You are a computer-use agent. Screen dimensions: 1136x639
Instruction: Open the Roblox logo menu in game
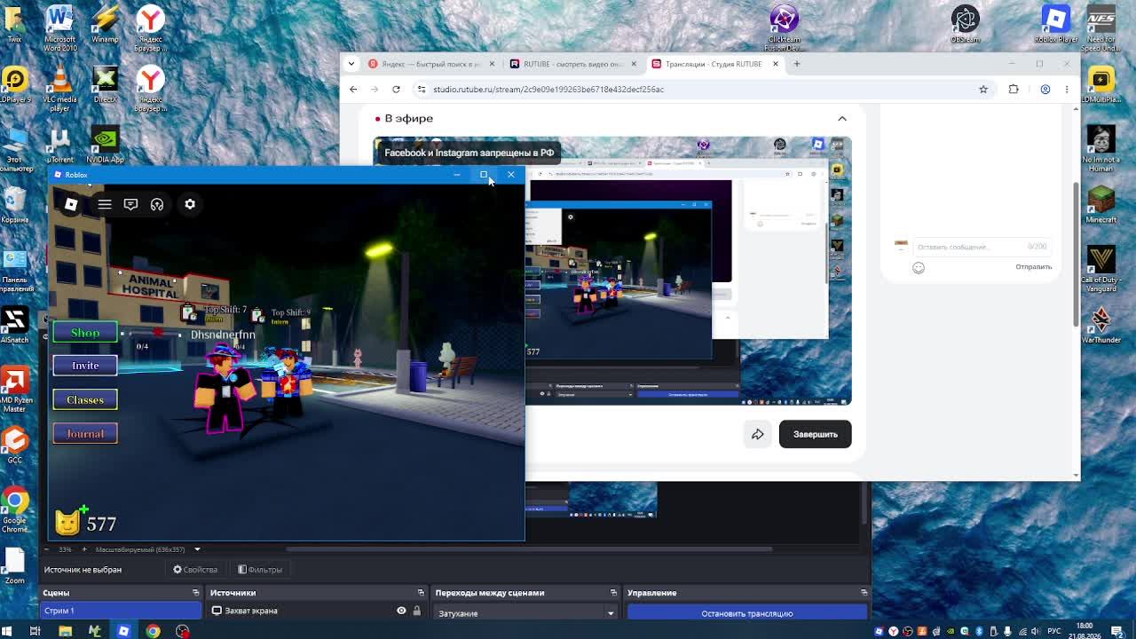pos(71,204)
